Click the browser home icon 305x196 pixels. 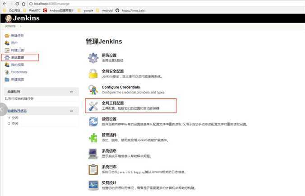click(x=23, y=4)
